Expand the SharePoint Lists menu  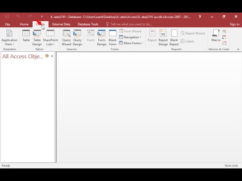(x=50, y=38)
